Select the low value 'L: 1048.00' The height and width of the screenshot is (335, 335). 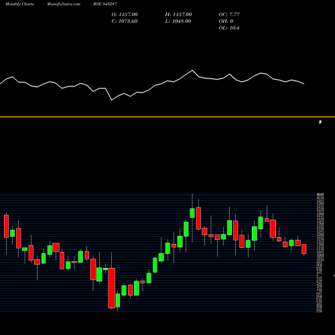point(178,21)
